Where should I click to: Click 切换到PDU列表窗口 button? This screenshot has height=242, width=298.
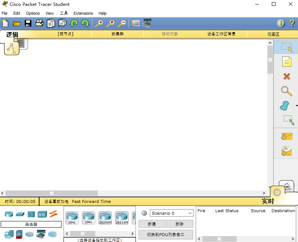pyautogui.click(x=165, y=235)
